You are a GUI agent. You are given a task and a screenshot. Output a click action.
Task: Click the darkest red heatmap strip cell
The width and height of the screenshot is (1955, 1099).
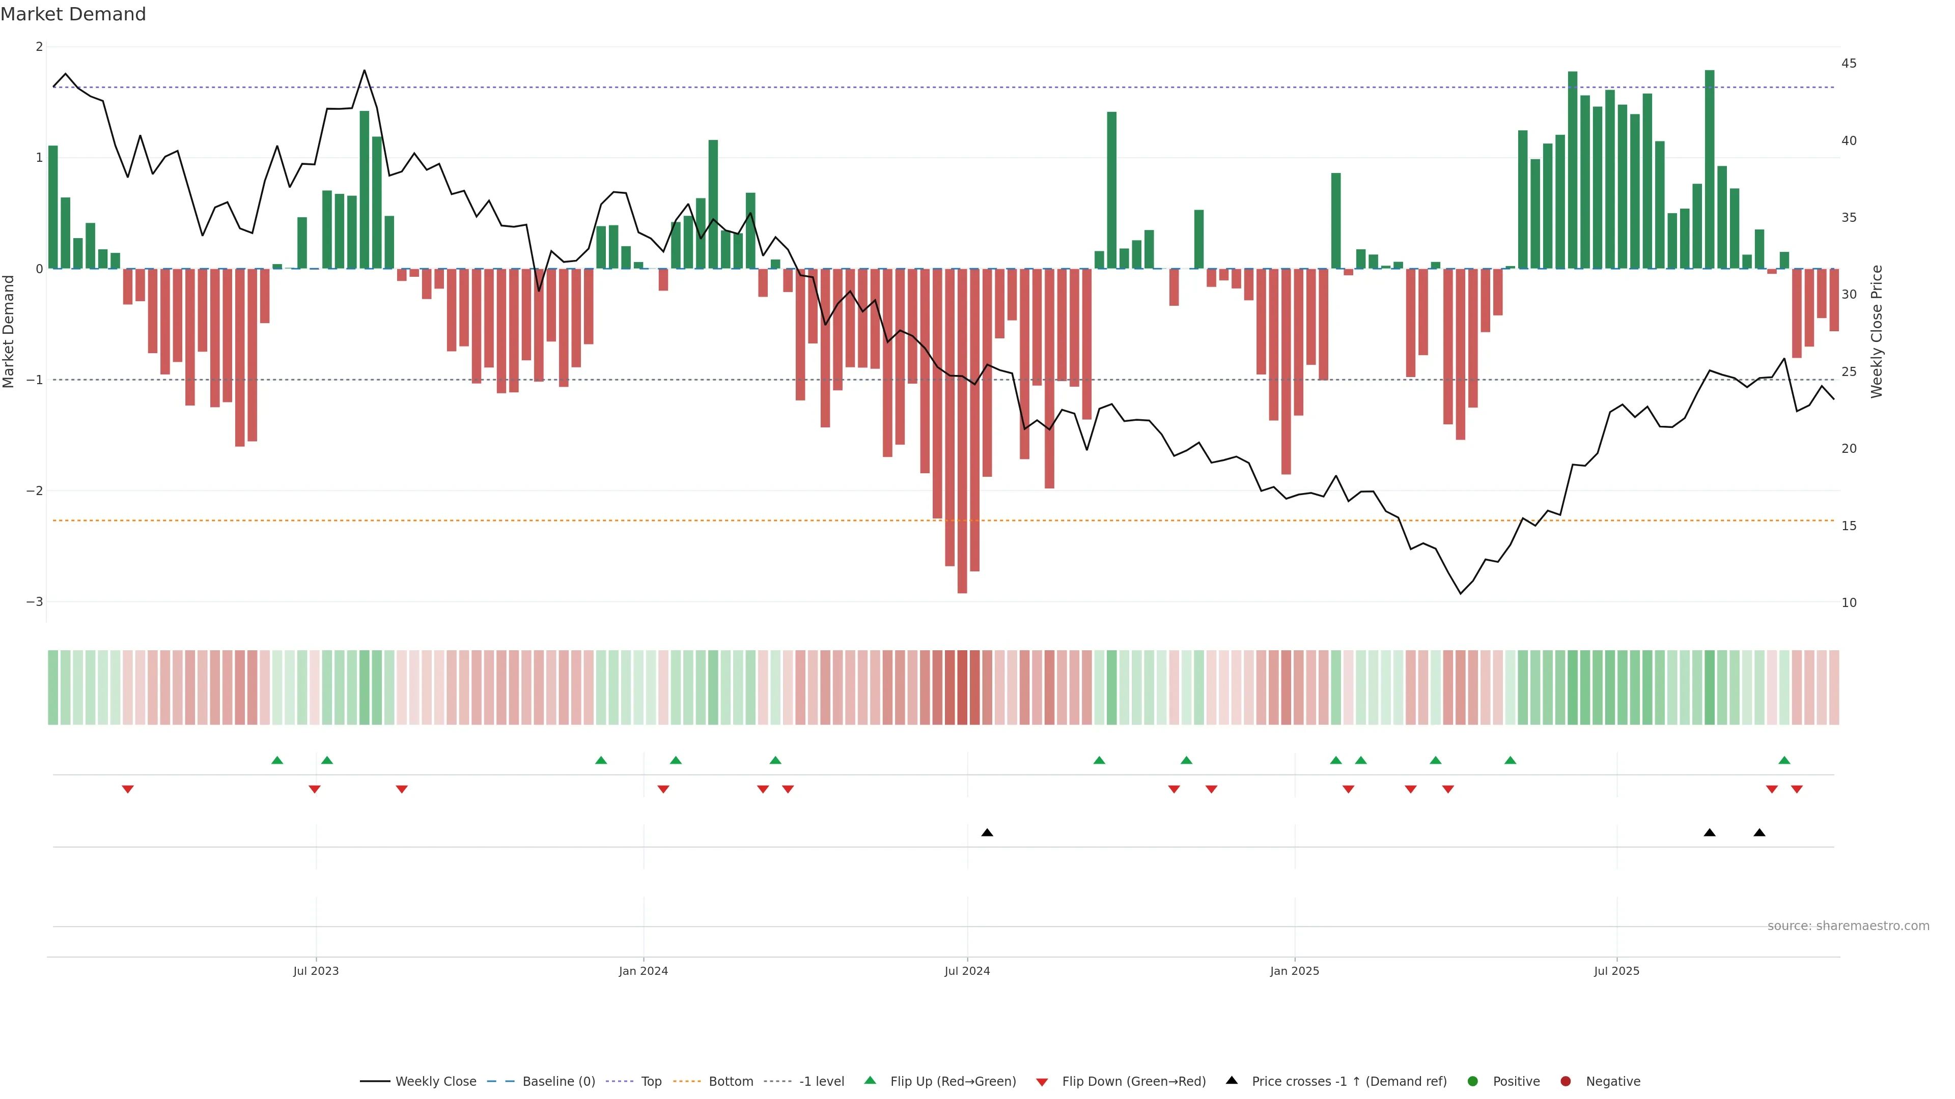click(x=962, y=687)
